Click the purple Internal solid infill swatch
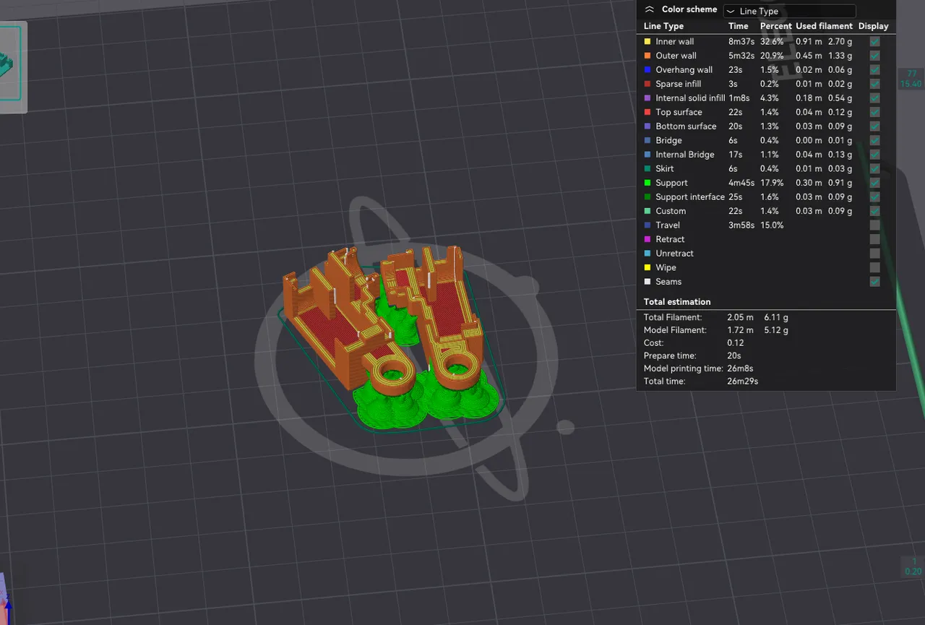The width and height of the screenshot is (925, 625). coord(647,98)
